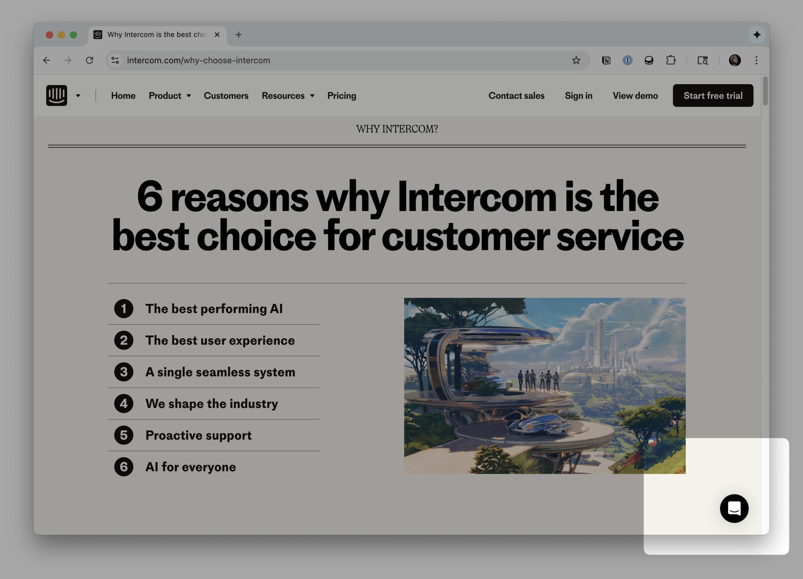Expand the dropdown arrow beside Intercom logo
This screenshot has width=803, height=579.
78,96
